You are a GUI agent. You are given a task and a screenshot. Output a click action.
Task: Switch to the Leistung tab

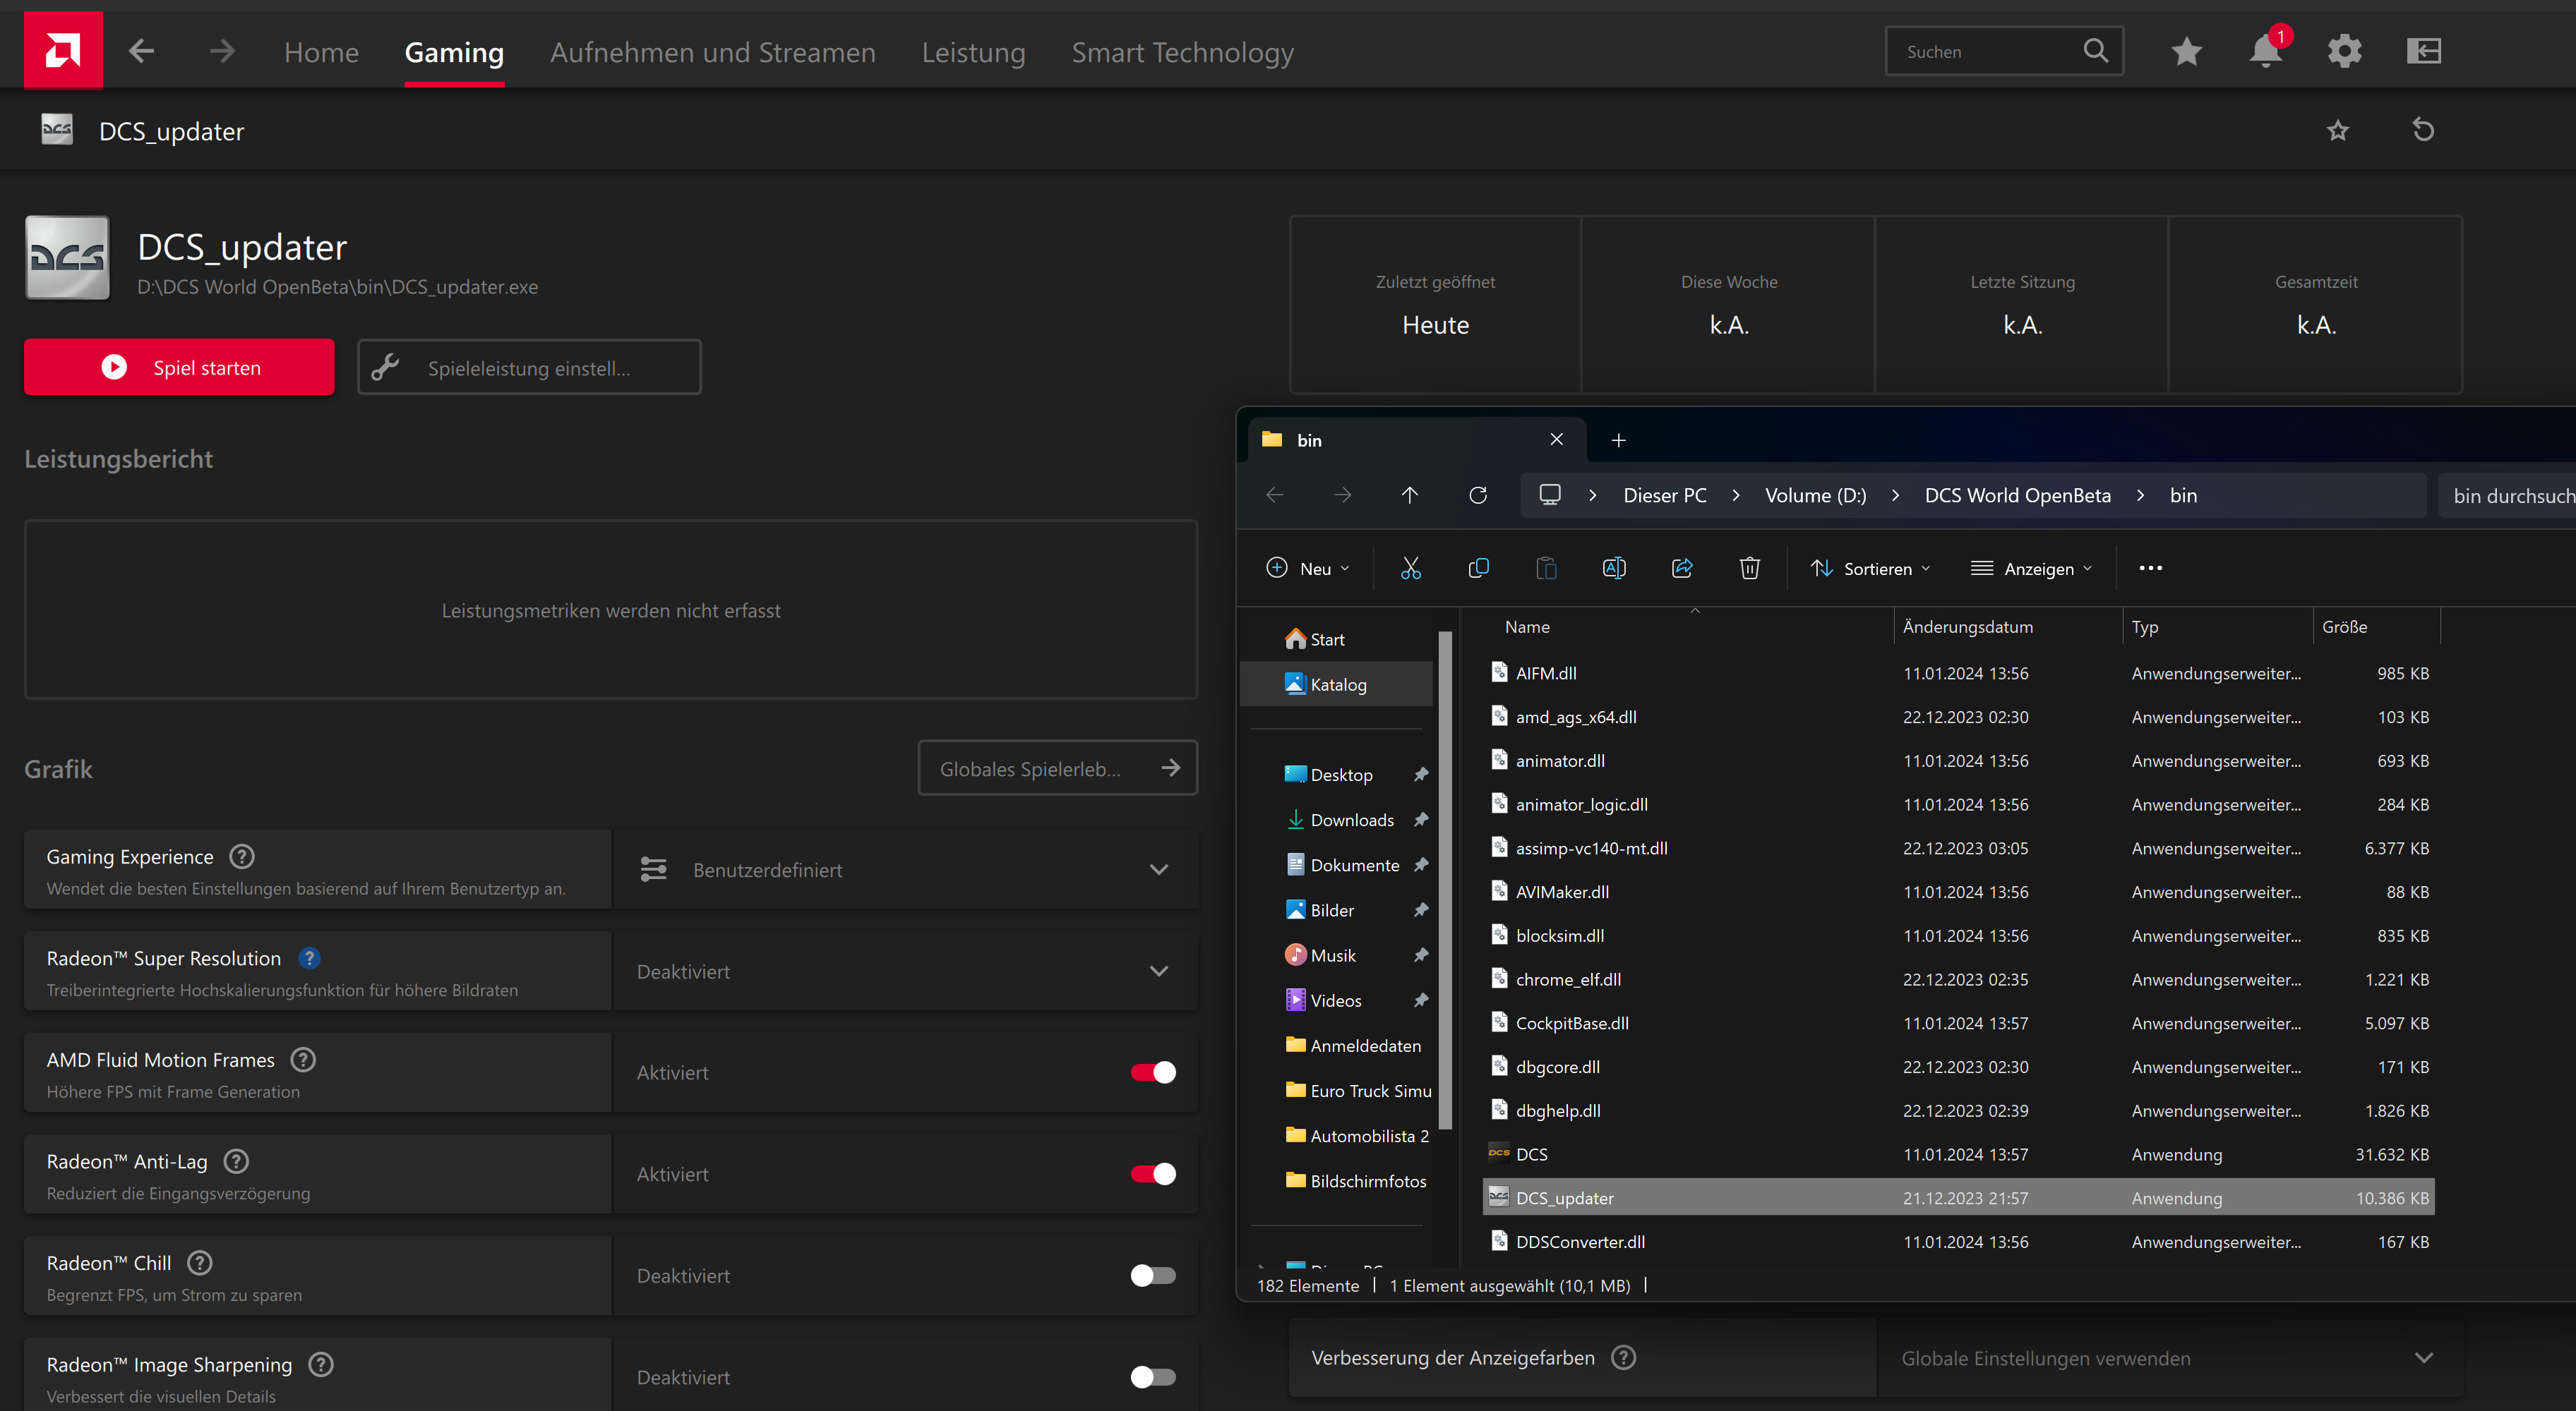click(x=973, y=52)
